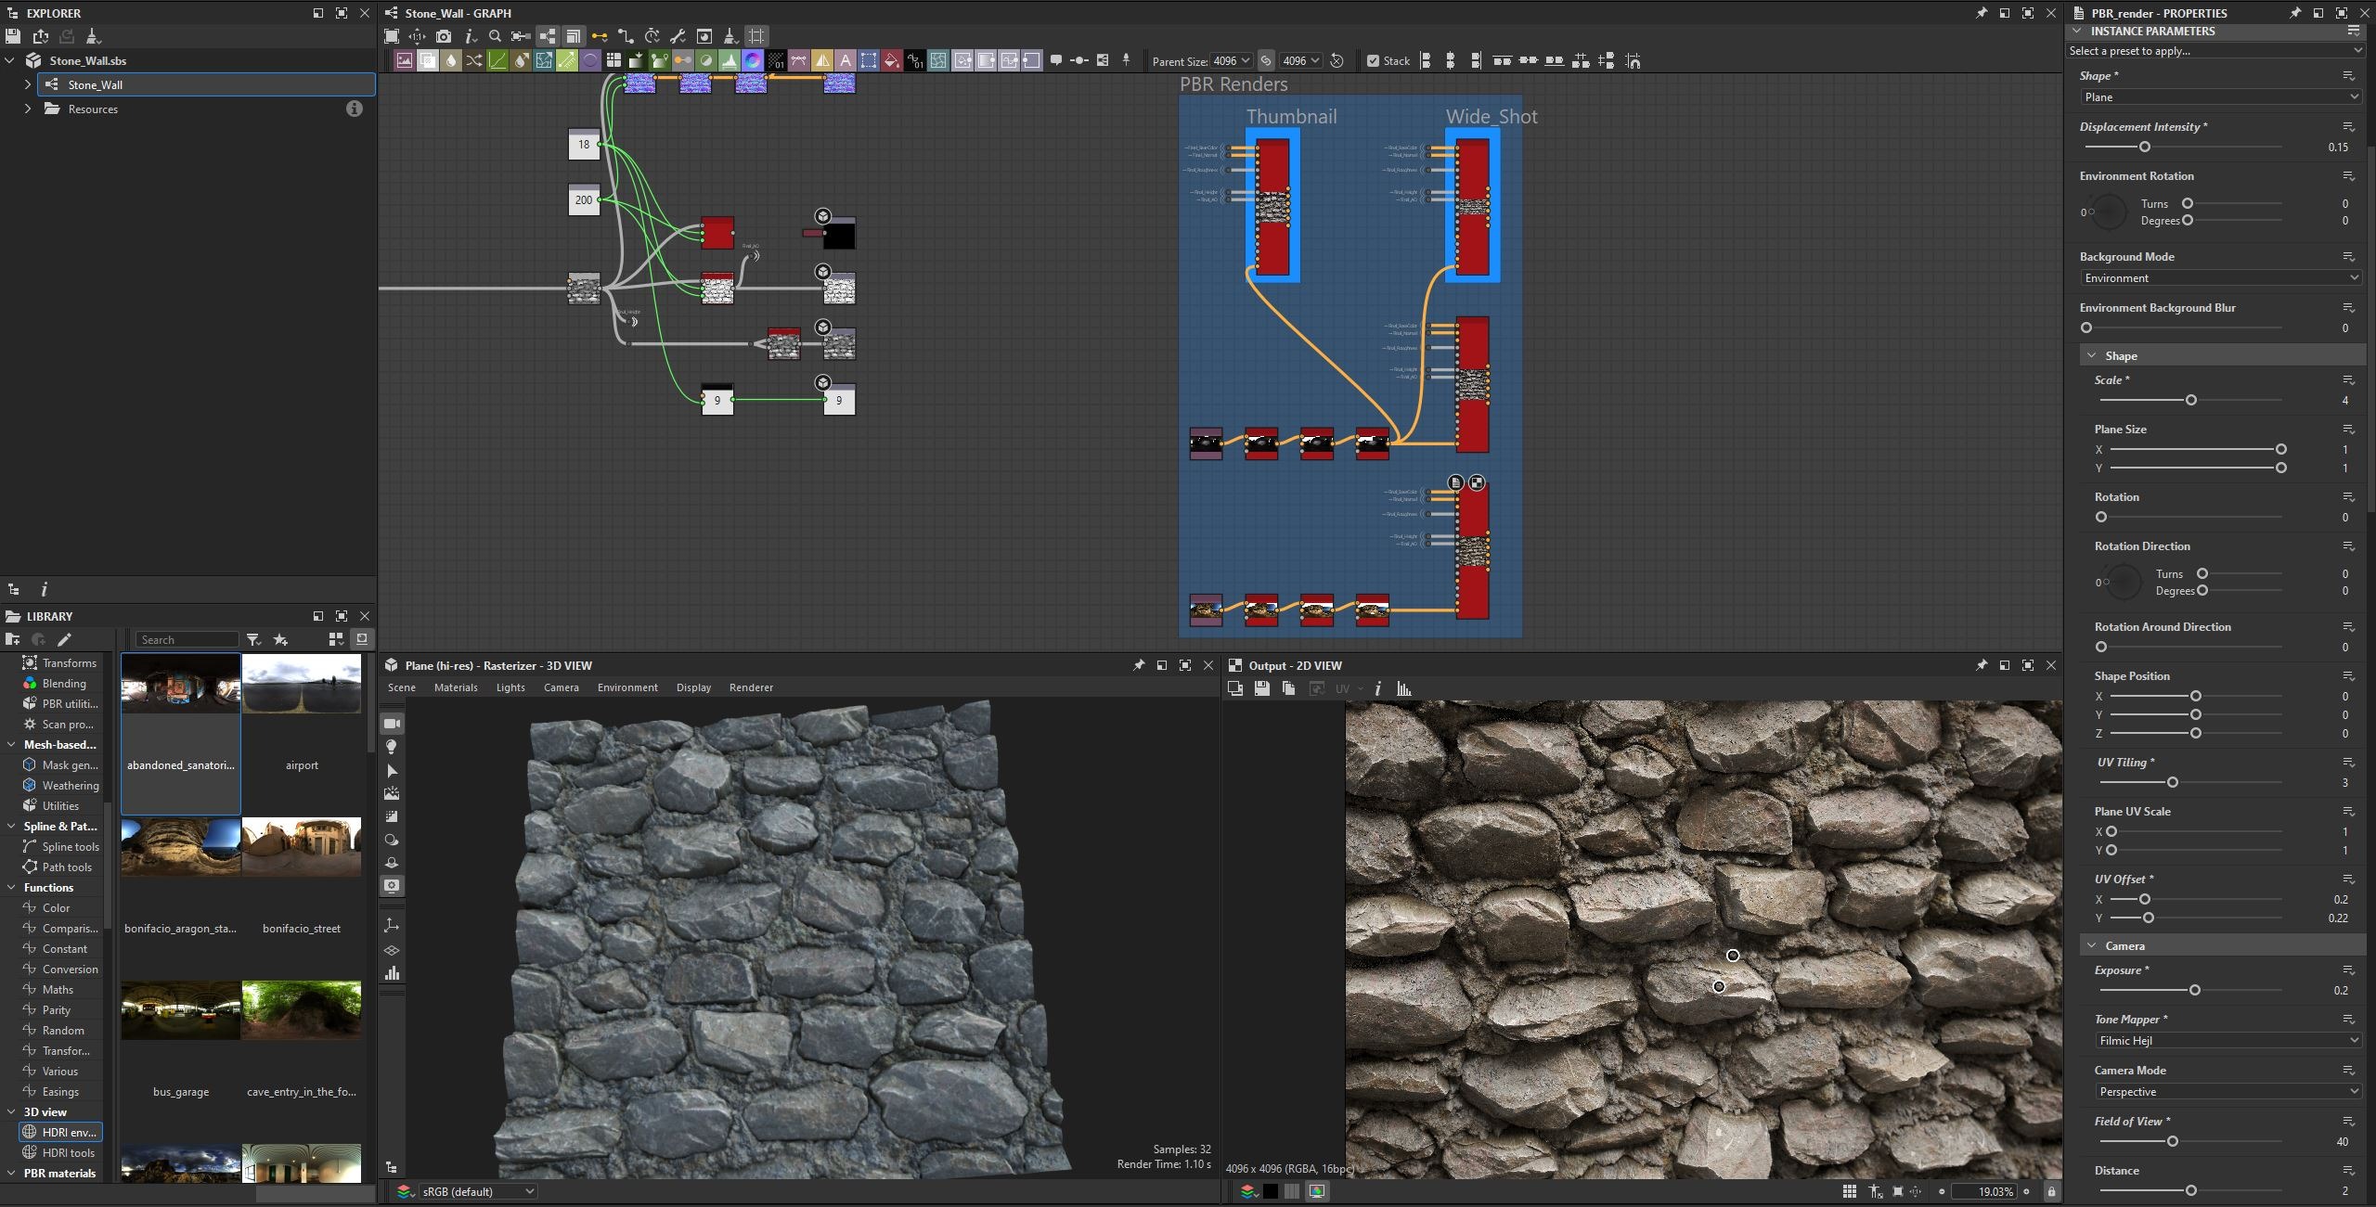This screenshot has height=1207, width=2376.
Task: Click the info icon next to Resources
Action: click(354, 109)
